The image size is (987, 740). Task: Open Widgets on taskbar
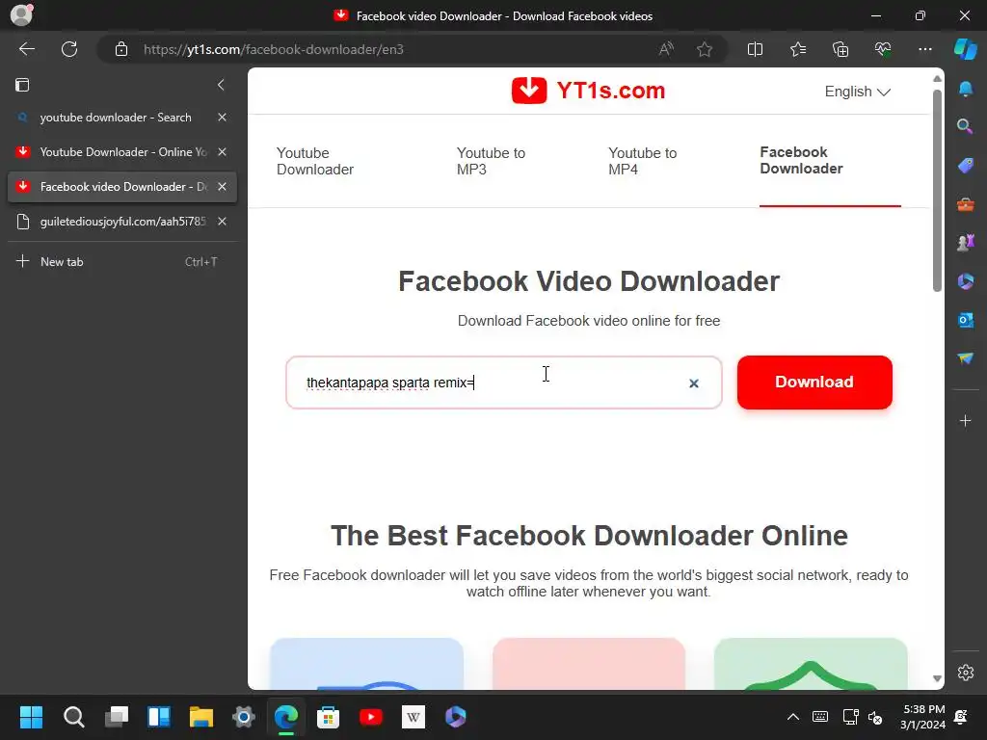click(x=159, y=716)
